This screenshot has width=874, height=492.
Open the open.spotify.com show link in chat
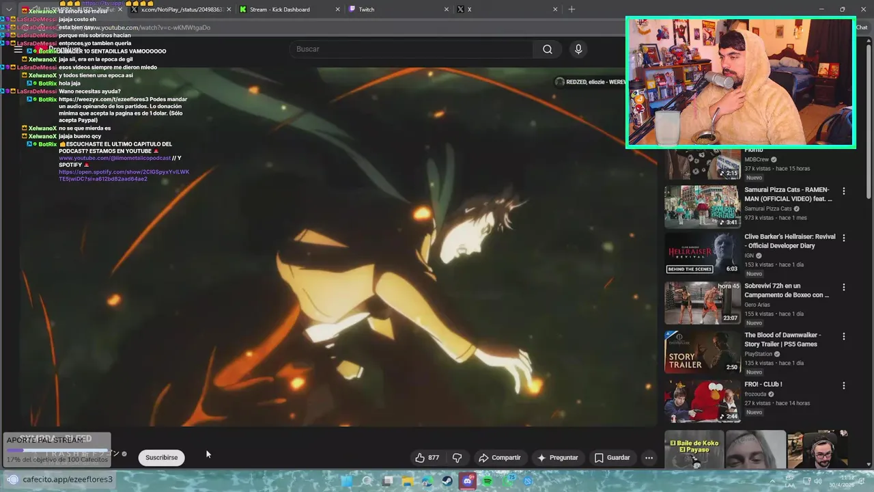pyautogui.click(x=124, y=176)
